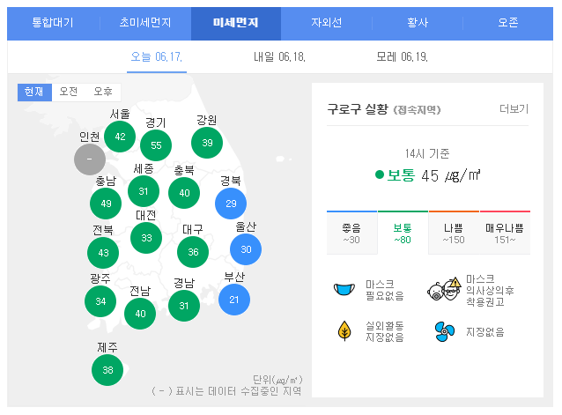Click the Jeju 38 map marker
This screenshot has width=562, height=415.
[x=107, y=370]
